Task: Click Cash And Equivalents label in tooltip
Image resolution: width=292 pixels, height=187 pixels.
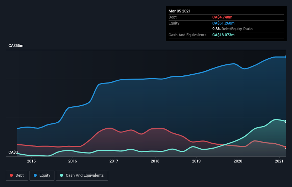Action: [187, 35]
